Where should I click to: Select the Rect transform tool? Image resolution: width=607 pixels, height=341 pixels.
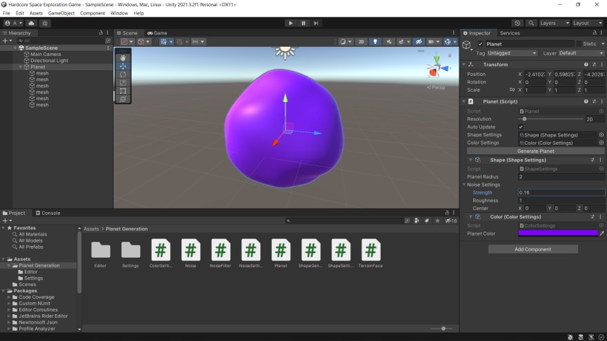coord(123,91)
